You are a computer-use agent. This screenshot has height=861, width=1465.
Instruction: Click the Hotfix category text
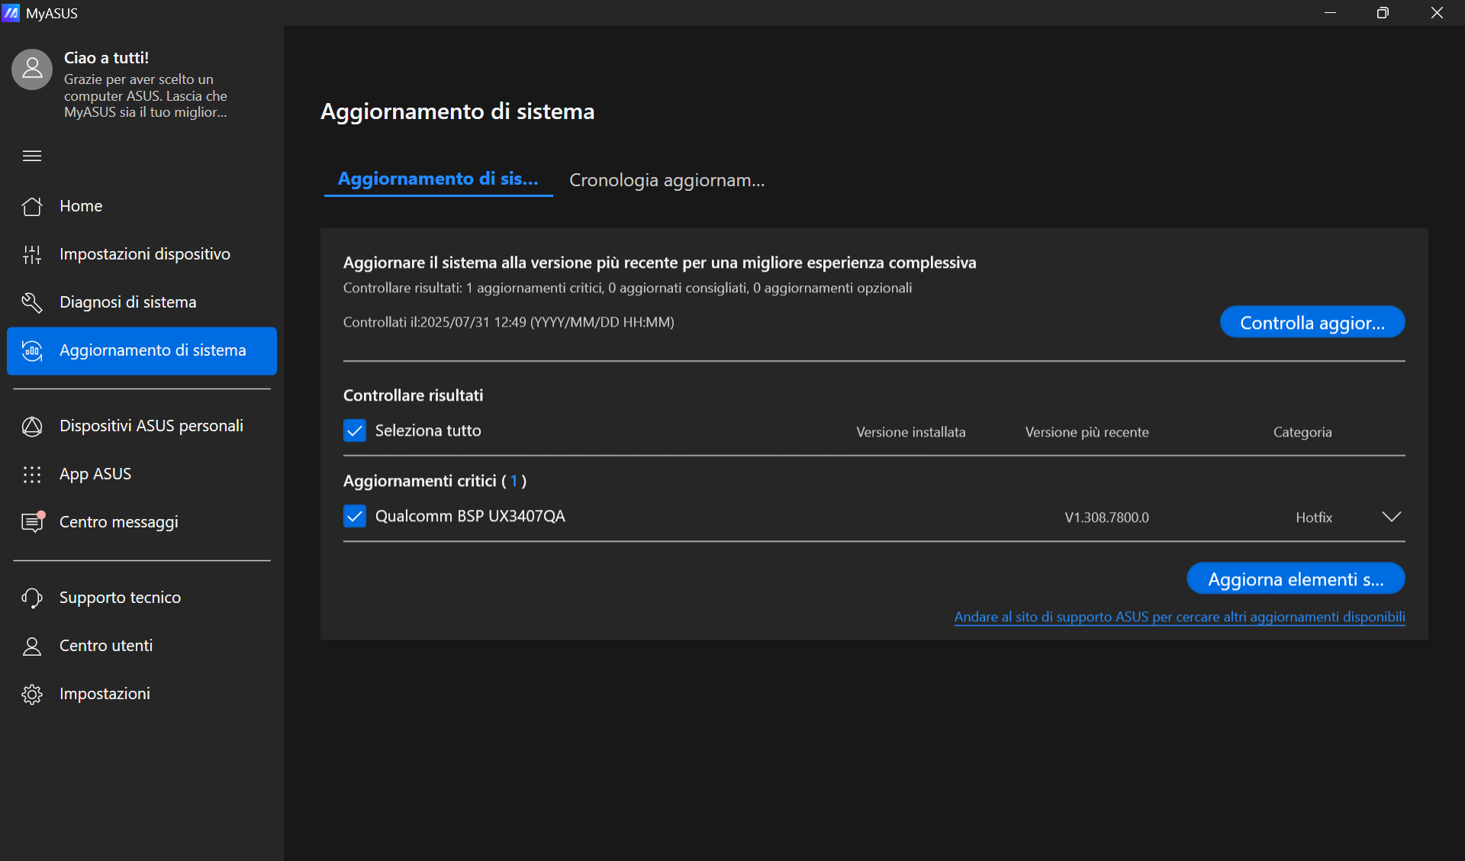(1314, 518)
